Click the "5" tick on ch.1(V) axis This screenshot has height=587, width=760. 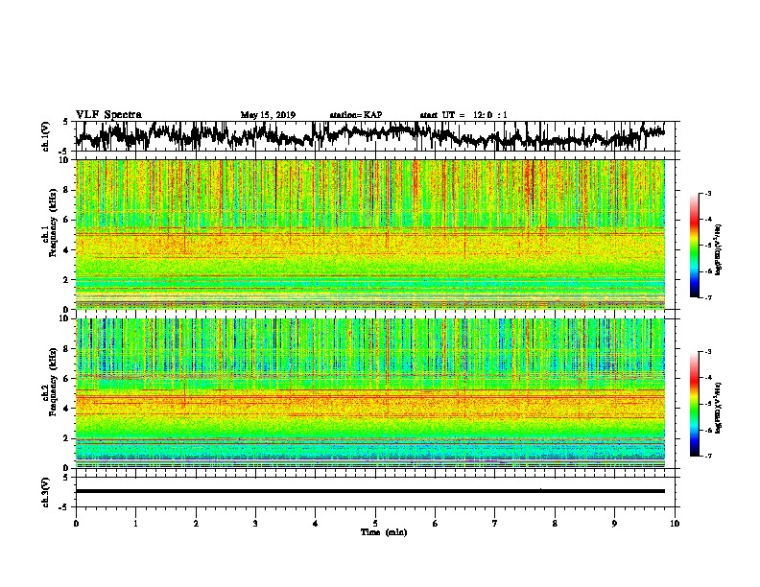pyautogui.click(x=66, y=122)
